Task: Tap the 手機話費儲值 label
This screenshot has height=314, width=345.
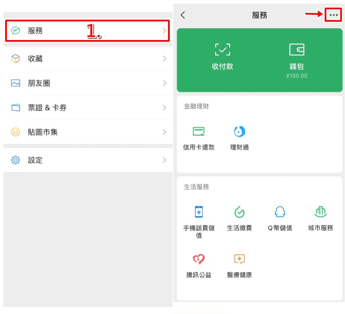Action: 199,232
